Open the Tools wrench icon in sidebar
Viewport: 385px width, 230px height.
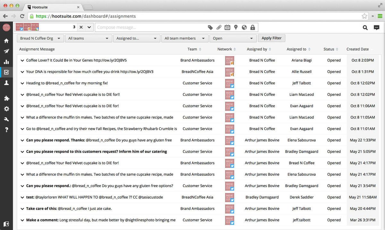click(x=6, y=119)
